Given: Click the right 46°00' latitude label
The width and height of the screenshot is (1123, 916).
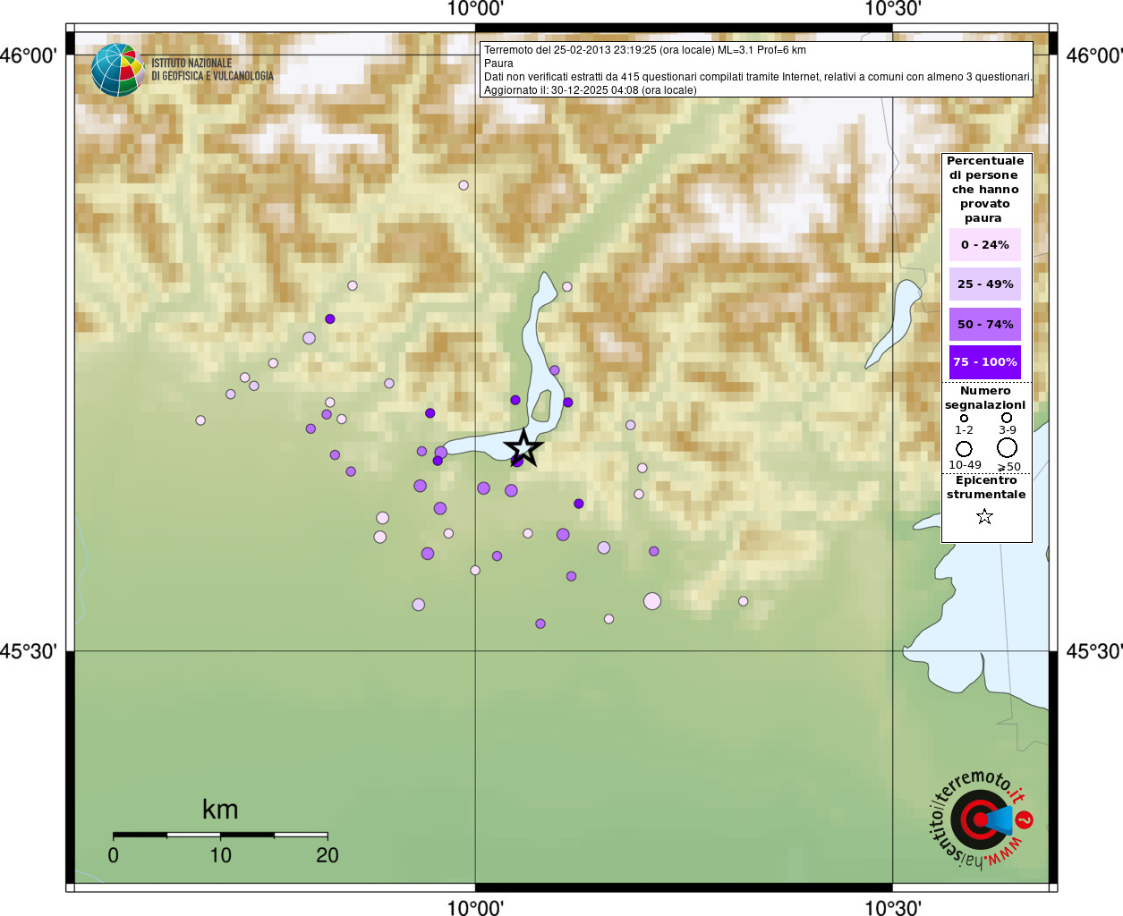Looking at the screenshot, I should click(x=1094, y=55).
